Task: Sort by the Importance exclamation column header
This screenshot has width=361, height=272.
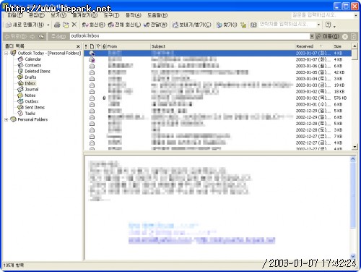Action: coord(86,46)
